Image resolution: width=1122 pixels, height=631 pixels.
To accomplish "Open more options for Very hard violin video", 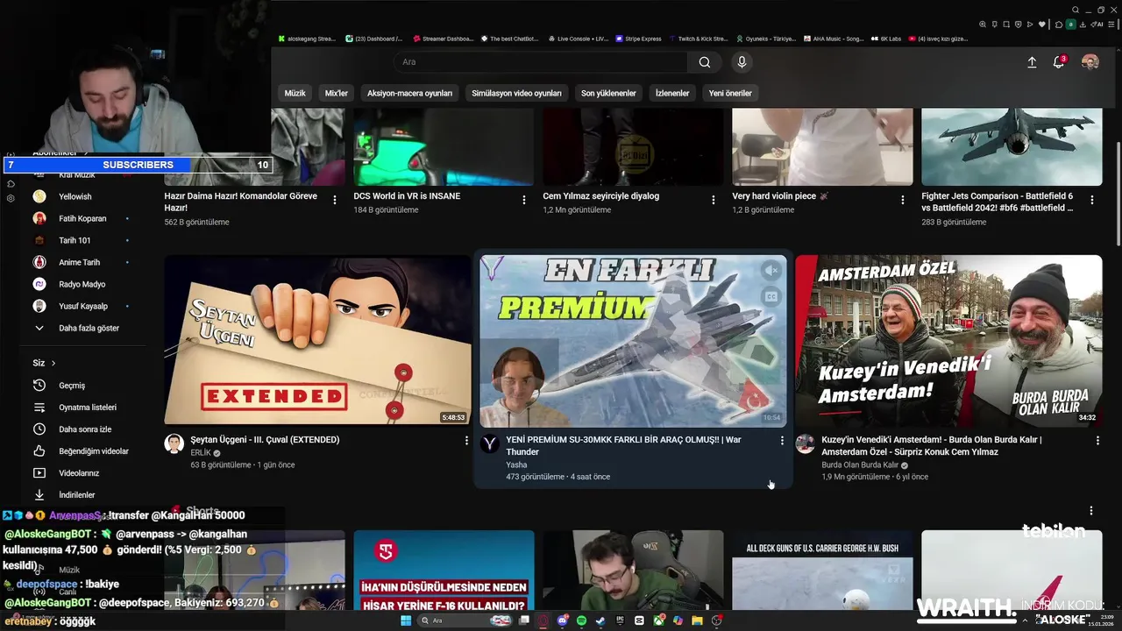I will point(903,200).
